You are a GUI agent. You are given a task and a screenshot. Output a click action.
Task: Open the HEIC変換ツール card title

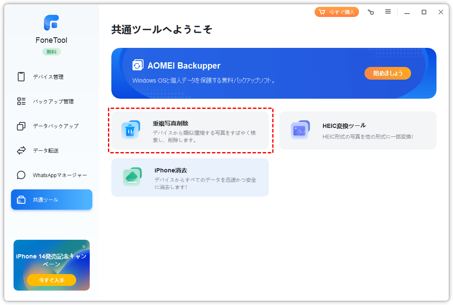click(x=344, y=125)
